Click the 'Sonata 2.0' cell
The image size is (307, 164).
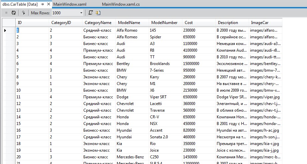point(165,137)
